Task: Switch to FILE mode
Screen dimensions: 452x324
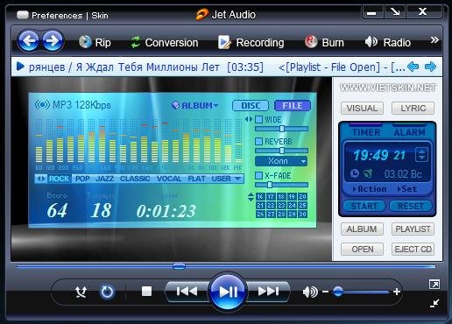Action: coord(293,106)
